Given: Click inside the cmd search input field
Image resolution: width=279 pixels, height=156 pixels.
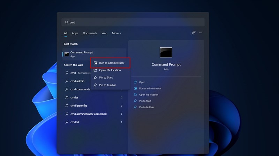Looking at the screenshot, I should (x=133, y=23).
